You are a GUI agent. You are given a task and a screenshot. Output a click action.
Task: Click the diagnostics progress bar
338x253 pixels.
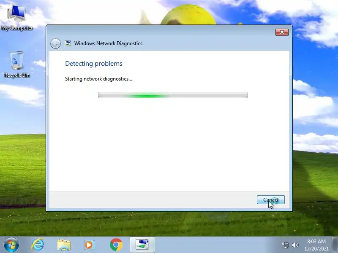173,95
